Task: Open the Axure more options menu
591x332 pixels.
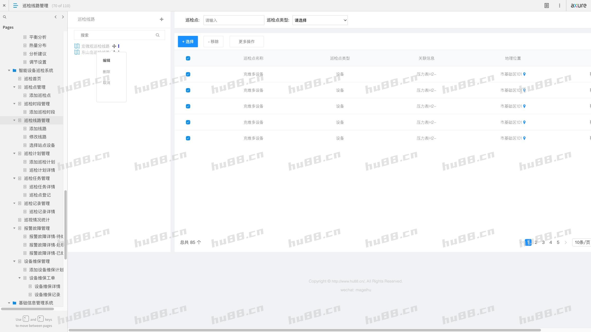Action: (x=559, y=5)
